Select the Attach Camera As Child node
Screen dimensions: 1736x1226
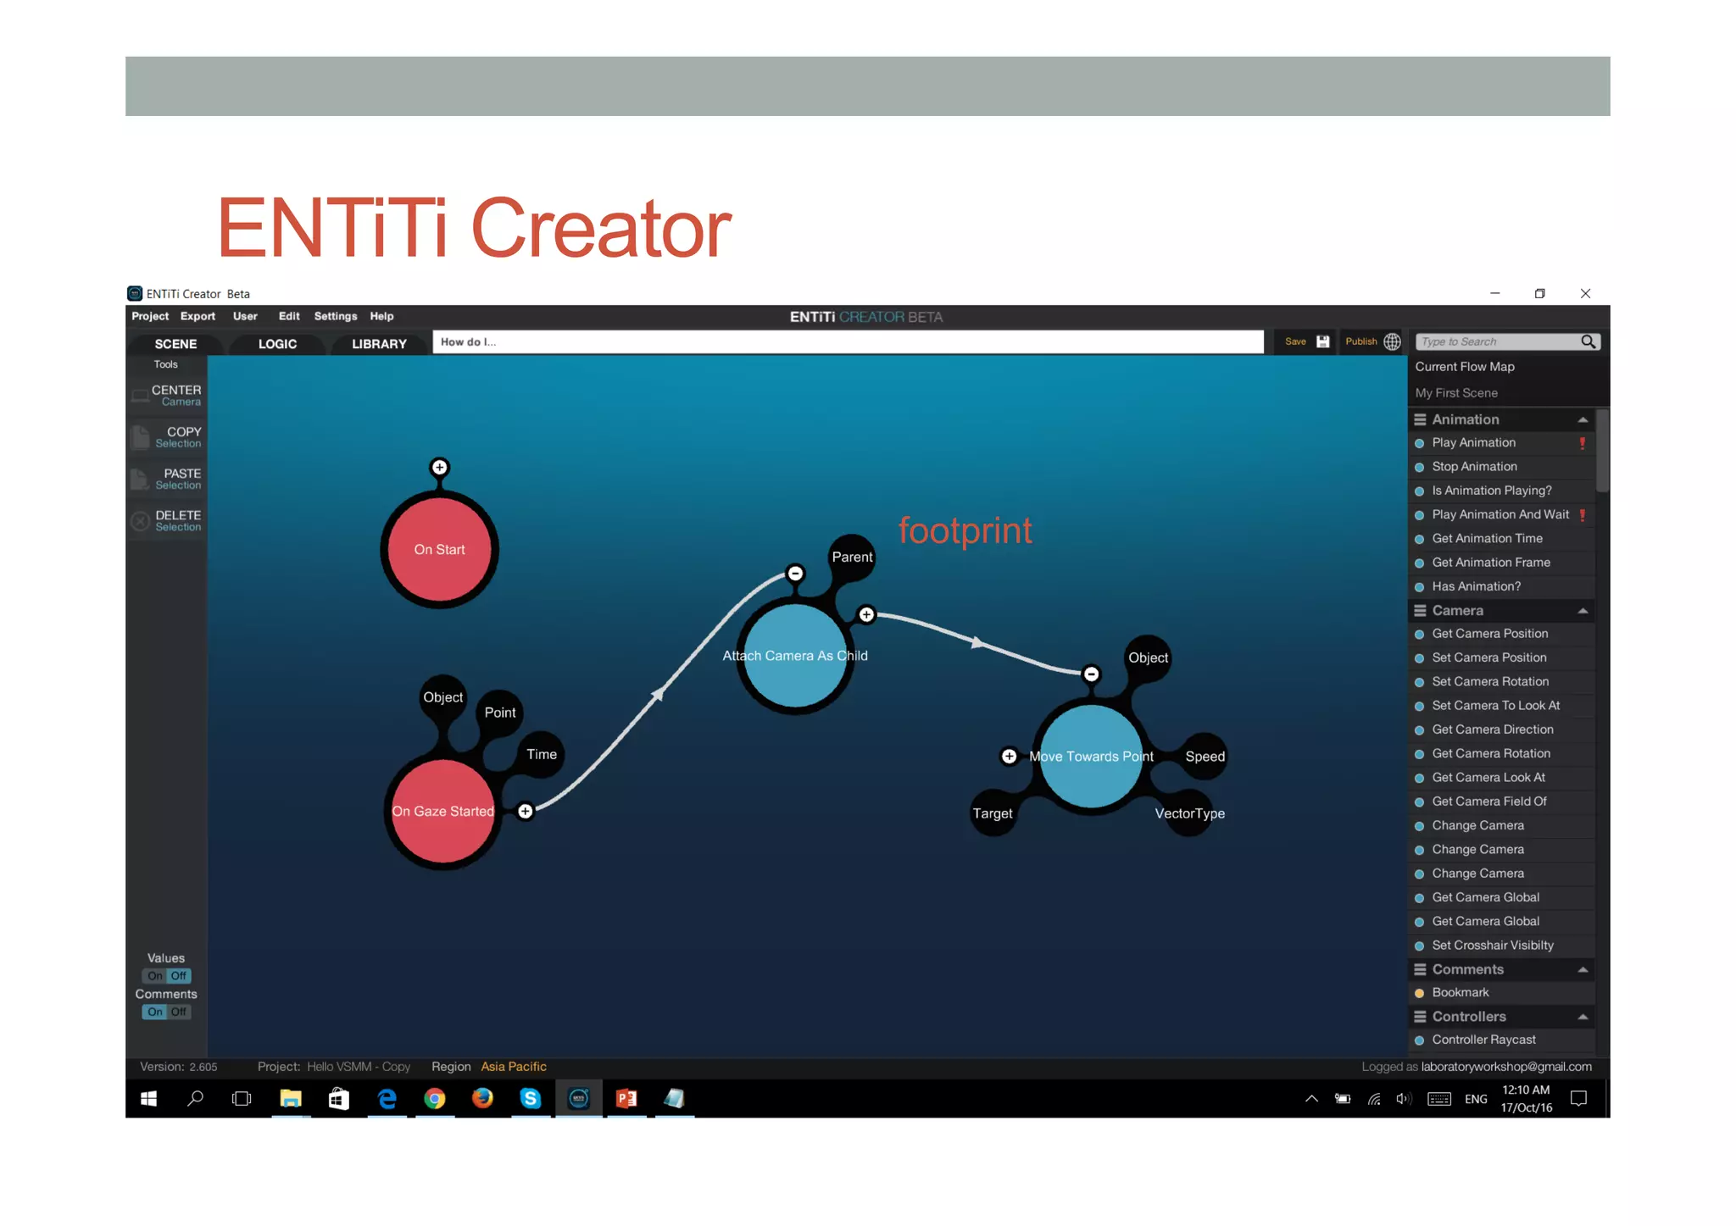(x=795, y=656)
